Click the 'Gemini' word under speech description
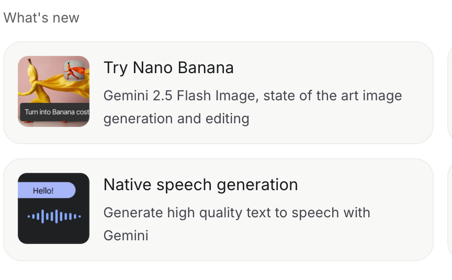The height and width of the screenshot is (280, 452). [x=126, y=236]
